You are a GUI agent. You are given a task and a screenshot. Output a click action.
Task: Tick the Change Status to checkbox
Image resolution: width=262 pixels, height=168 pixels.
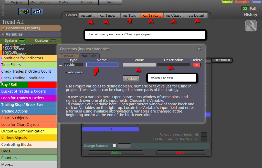[x=114, y=145]
